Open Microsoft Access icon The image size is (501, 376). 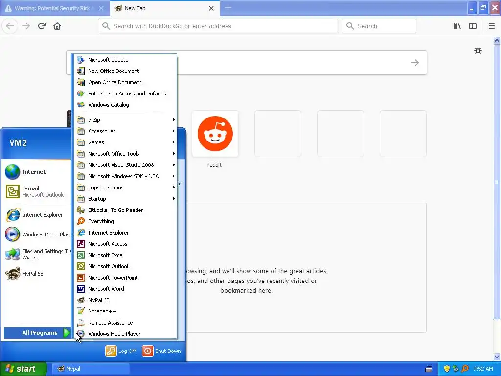click(81, 244)
